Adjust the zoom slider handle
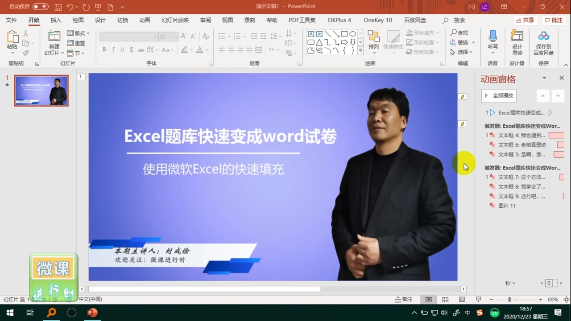This screenshot has width=571, height=321. click(x=509, y=300)
